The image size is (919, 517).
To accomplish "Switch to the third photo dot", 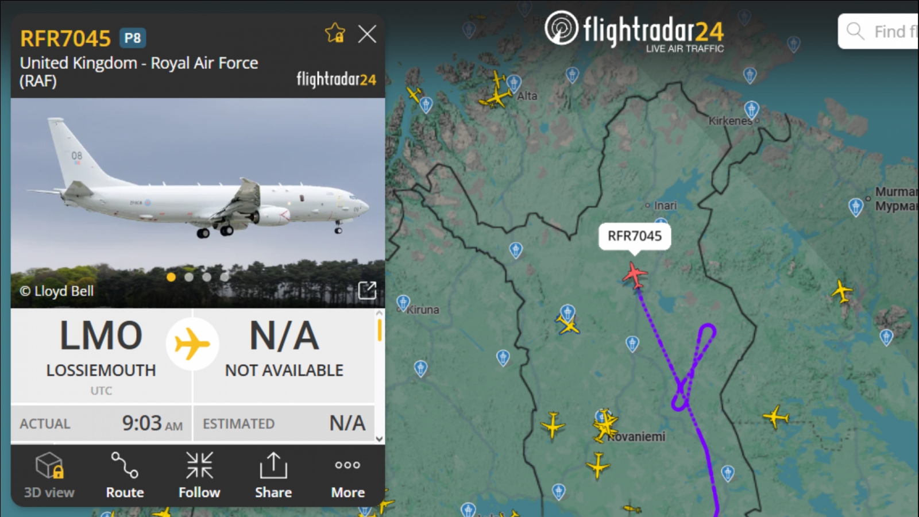I will [x=207, y=277].
